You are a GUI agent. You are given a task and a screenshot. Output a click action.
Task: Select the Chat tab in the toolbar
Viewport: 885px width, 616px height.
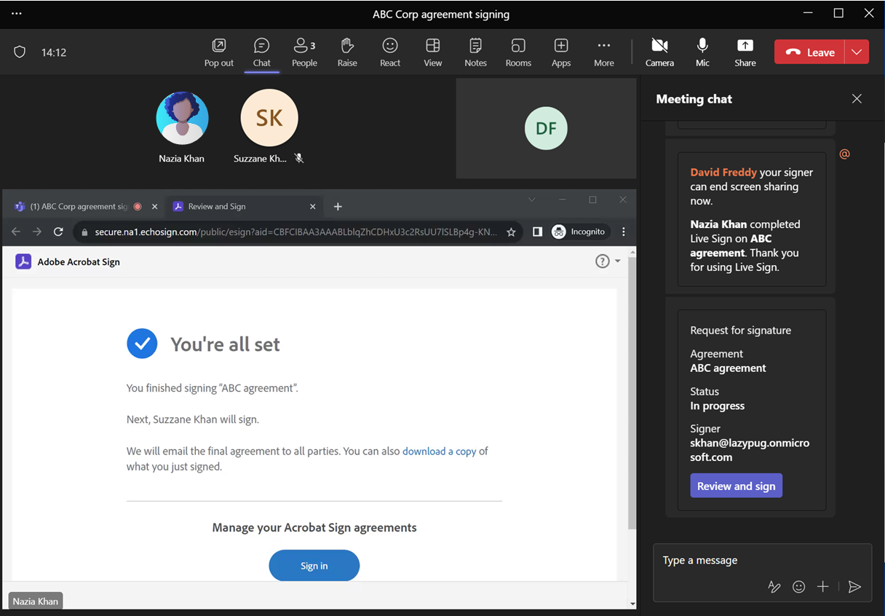click(261, 51)
